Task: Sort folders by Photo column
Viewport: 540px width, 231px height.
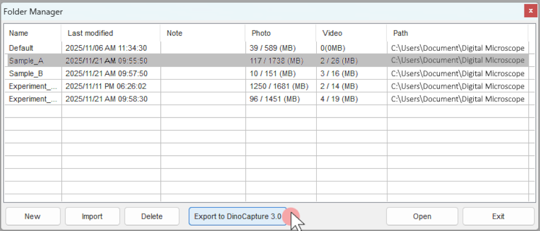Action: [281, 33]
